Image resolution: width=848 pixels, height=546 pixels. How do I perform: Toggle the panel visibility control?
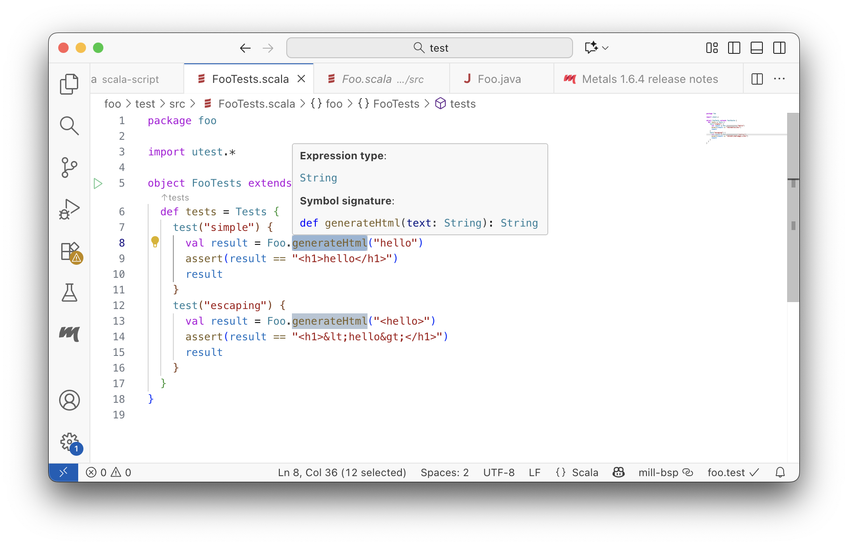tap(757, 48)
